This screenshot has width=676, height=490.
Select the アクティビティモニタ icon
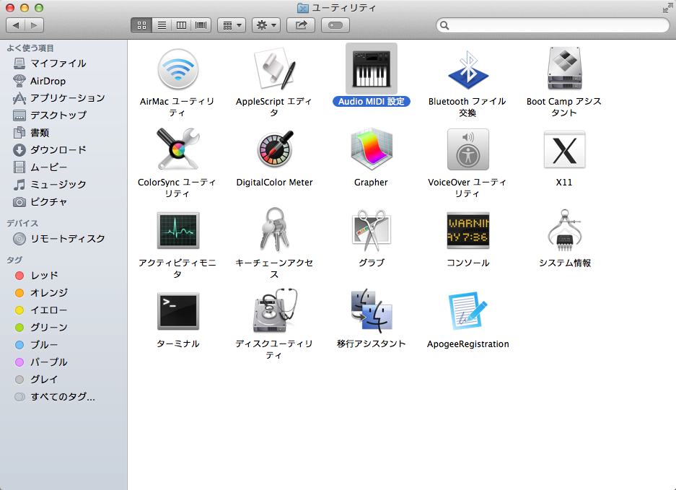(x=178, y=230)
